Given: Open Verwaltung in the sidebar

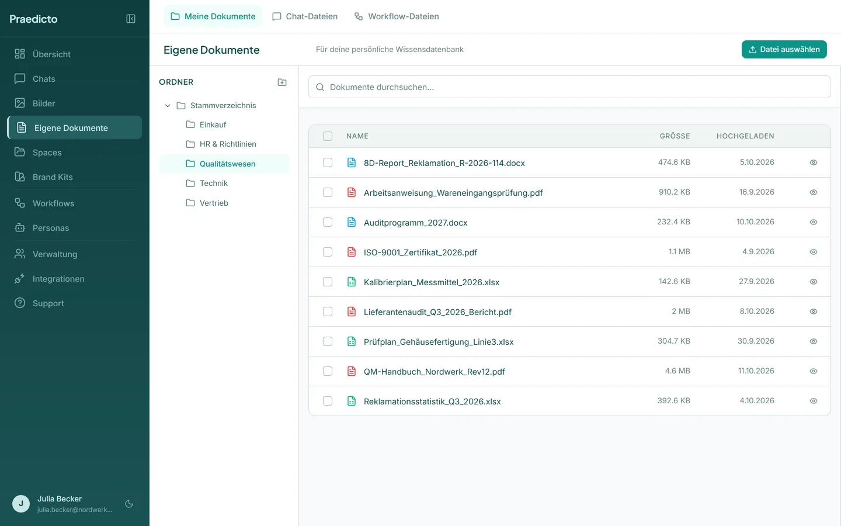Looking at the screenshot, I should click(x=74, y=254).
